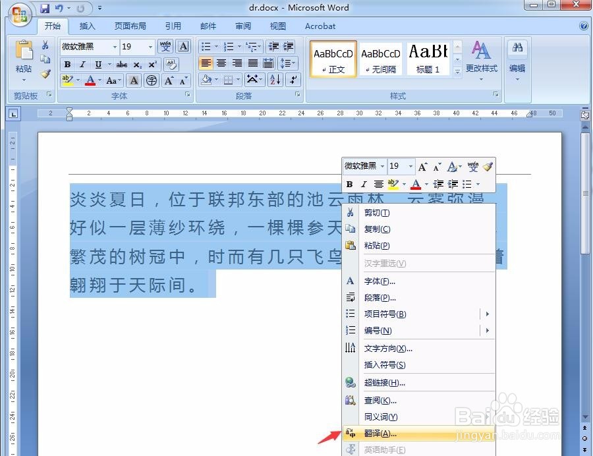The height and width of the screenshot is (456, 593).
Task: Grow font using mini toolbar A▲
Action: (x=422, y=166)
